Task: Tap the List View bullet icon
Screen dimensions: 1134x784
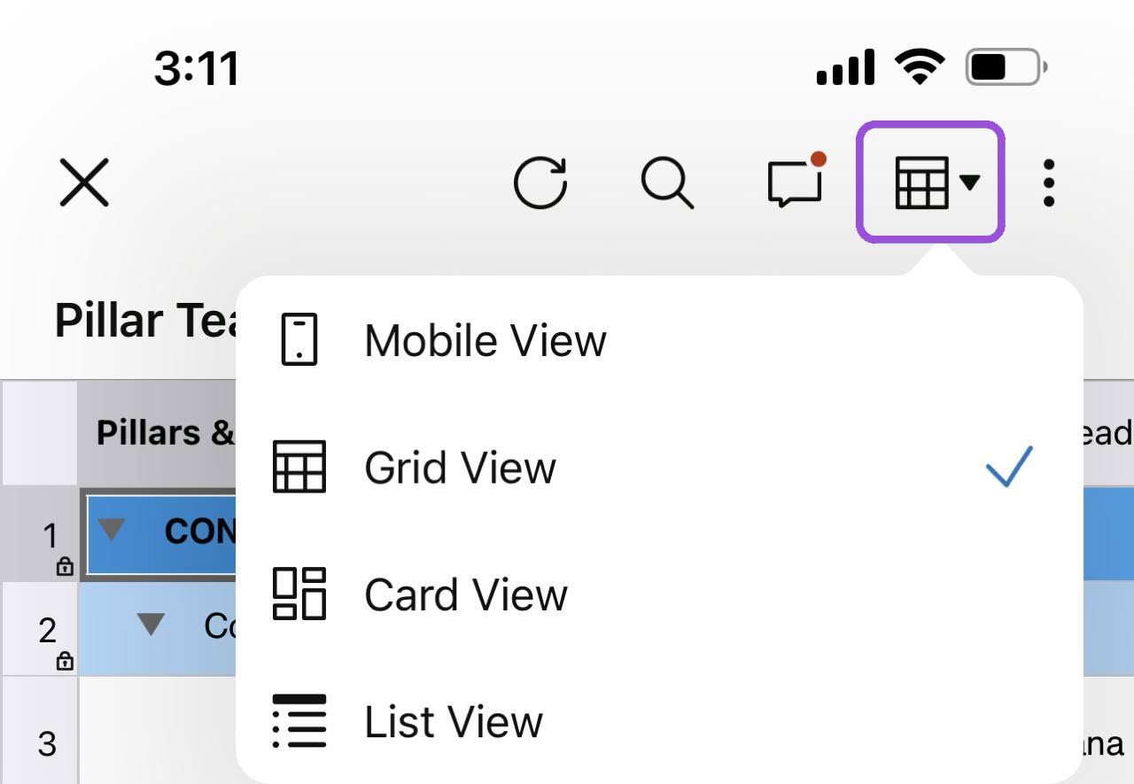Action: pyautogui.click(x=299, y=721)
